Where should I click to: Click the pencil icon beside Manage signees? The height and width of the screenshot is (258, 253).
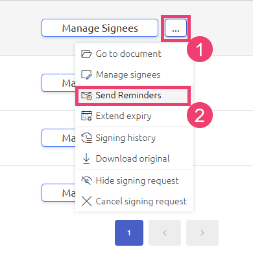pos(86,74)
